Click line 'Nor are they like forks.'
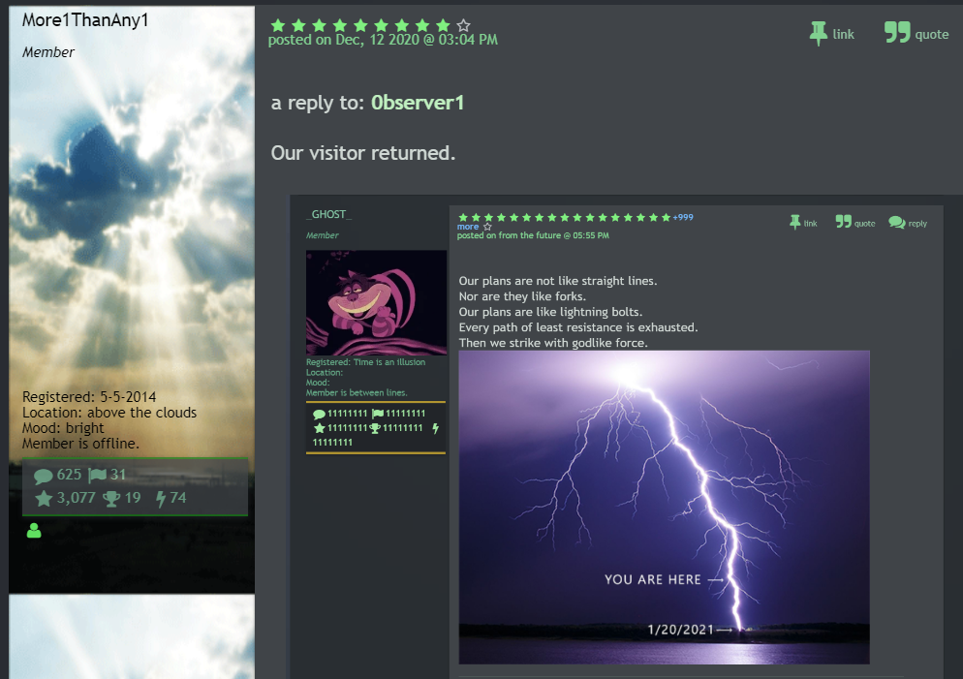The height and width of the screenshot is (679, 963). pos(522,296)
